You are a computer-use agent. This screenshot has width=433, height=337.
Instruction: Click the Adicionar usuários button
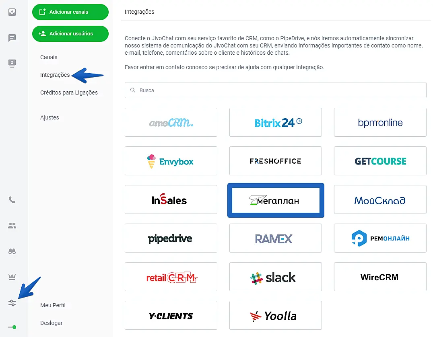(70, 34)
